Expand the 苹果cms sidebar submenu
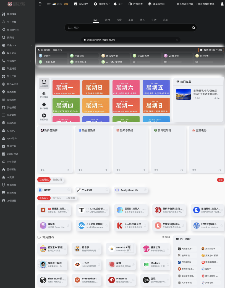Viewport: 225px width, 288px height. coord(31,45)
